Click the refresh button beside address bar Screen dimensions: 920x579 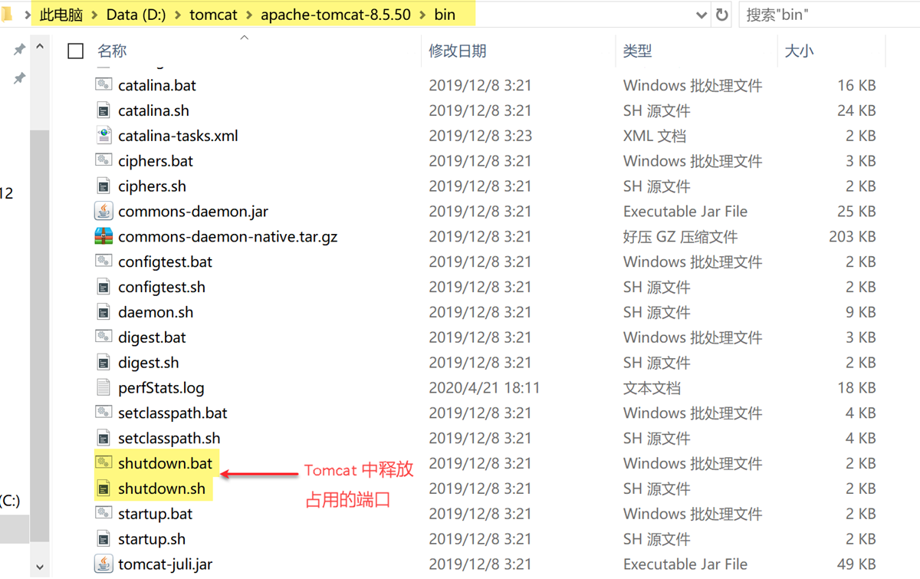[x=721, y=15]
